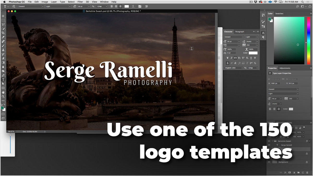This screenshot has height=176, width=313.
Task: Click the Create Warped Text icon
Action: (133, 6)
